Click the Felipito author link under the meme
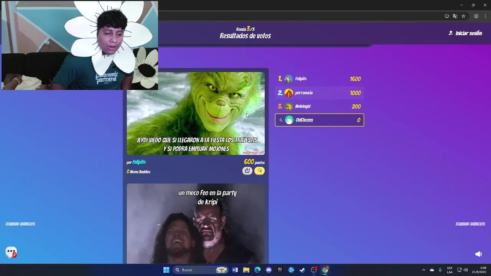 point(139,162)
